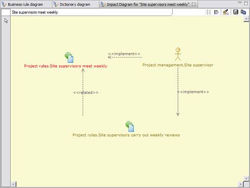Click the horizontal scrollbar left arrow

pyautogui.click(x=13, y=184)
